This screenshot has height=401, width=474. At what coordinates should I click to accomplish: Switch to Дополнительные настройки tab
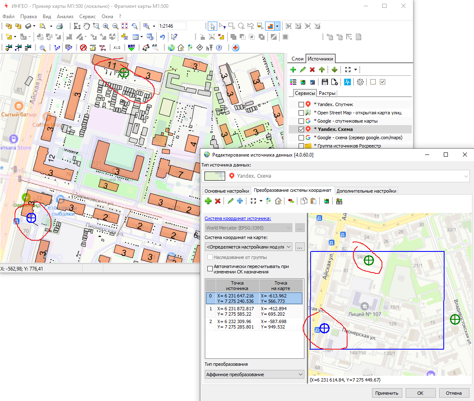[366, 191]
